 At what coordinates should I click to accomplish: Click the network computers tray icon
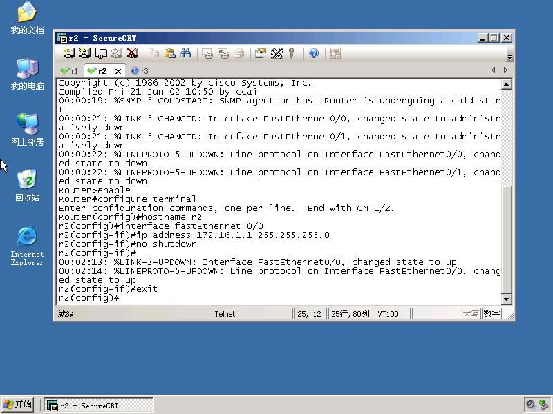pos(543,405)
